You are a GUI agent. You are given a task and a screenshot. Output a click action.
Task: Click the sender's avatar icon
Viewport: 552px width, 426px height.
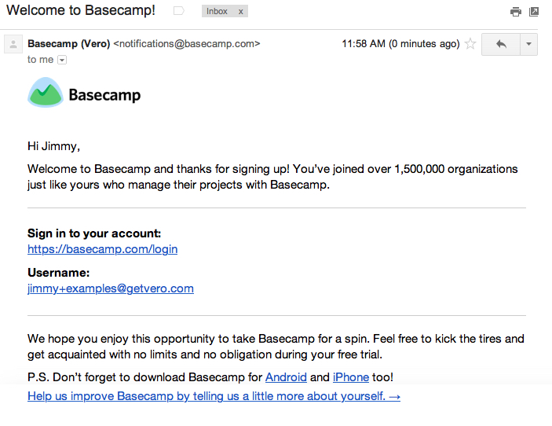(13, 45)
